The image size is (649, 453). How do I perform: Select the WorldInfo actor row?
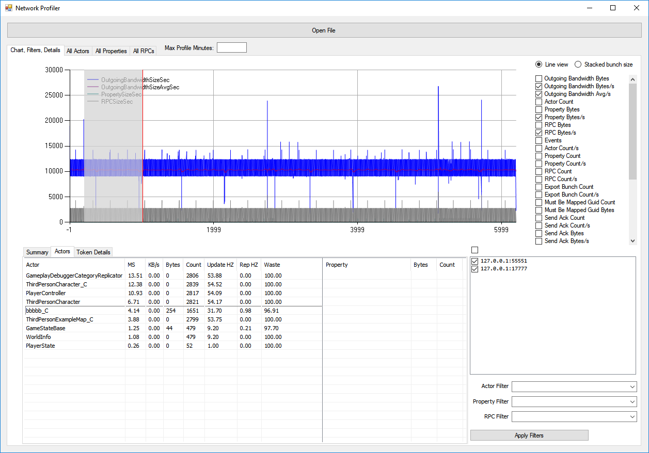[x=172, y=337]
